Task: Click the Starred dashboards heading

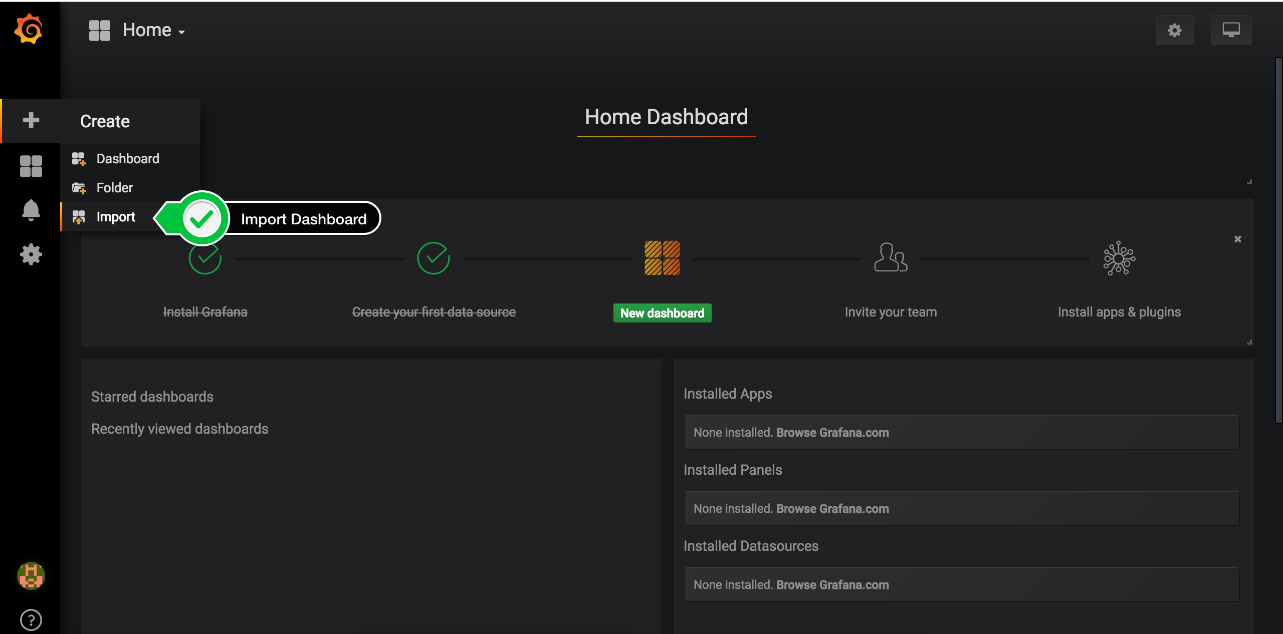Action: 152,397
